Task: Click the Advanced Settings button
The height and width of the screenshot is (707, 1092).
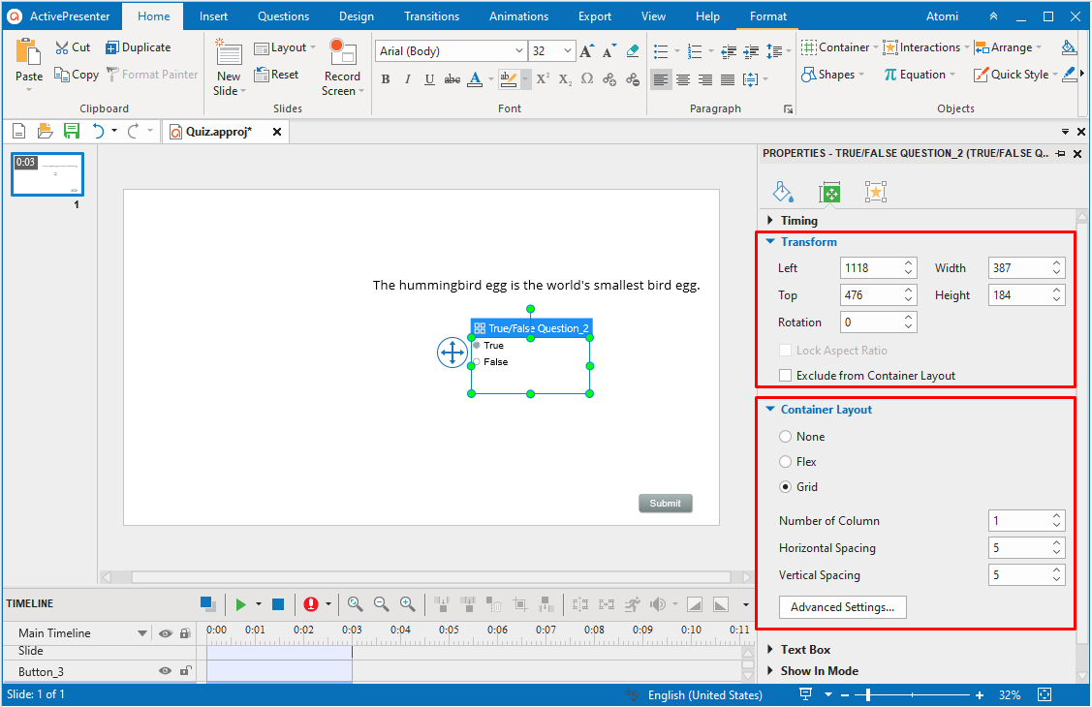Action: 842,607
